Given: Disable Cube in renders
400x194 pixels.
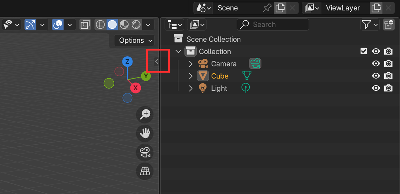Looking at the screenshot, I should [x=388, y=76].
